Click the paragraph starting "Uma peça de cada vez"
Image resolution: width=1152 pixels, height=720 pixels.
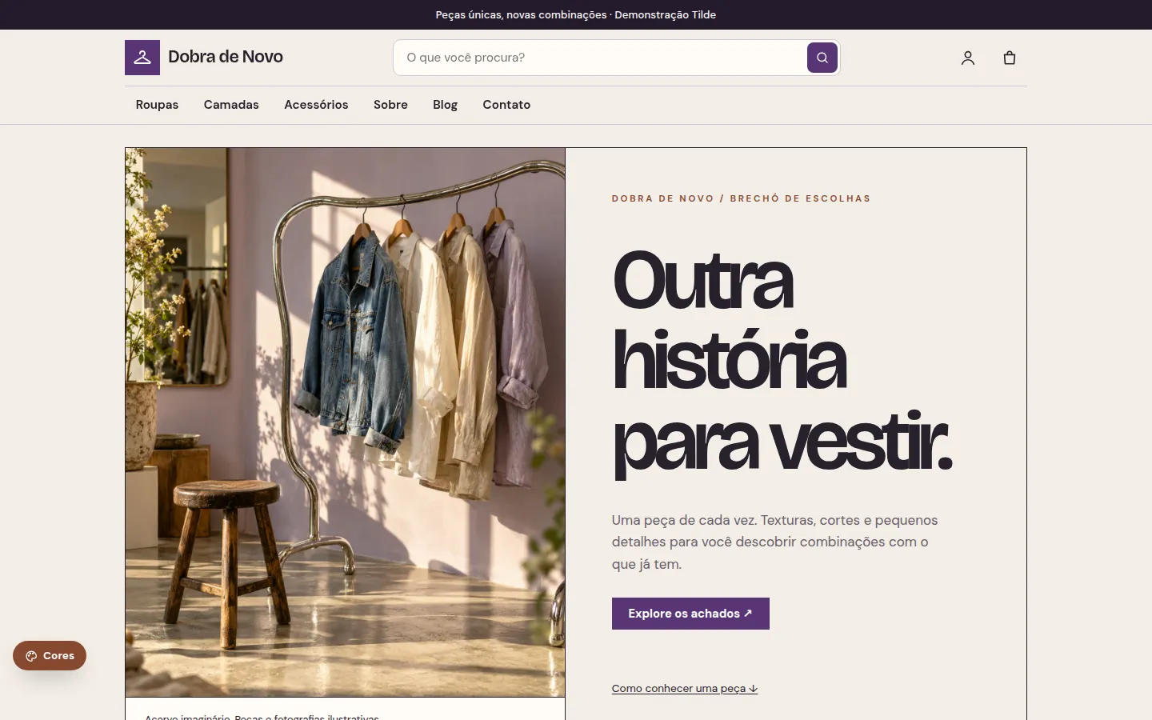(x=774, y=542)
